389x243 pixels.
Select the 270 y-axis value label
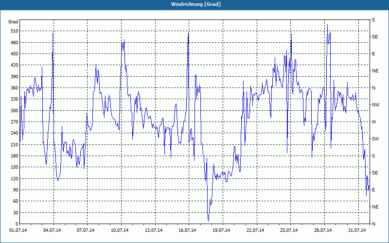pyautogui.click(x=15, y=122)
